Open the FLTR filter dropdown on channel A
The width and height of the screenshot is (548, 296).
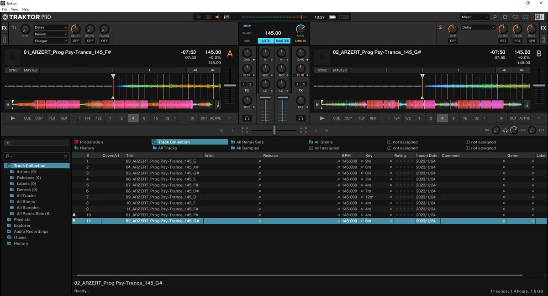(x=247, y=75)
